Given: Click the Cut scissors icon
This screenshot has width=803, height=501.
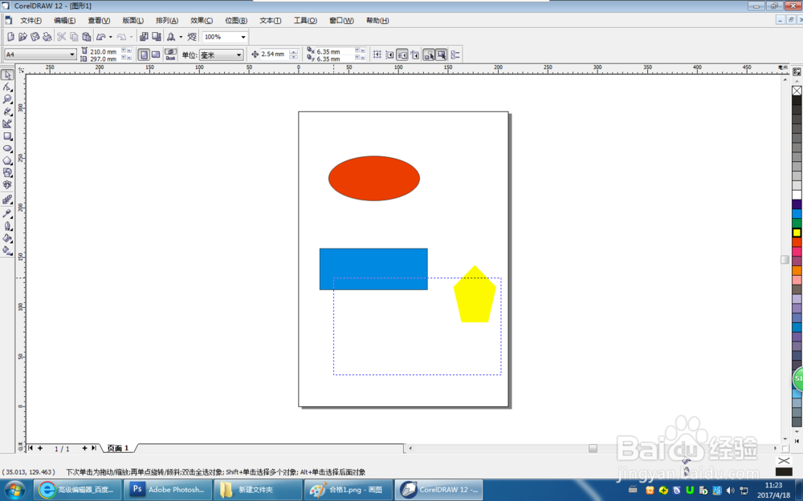Looking at the screenshot, I should coord(62,37).
